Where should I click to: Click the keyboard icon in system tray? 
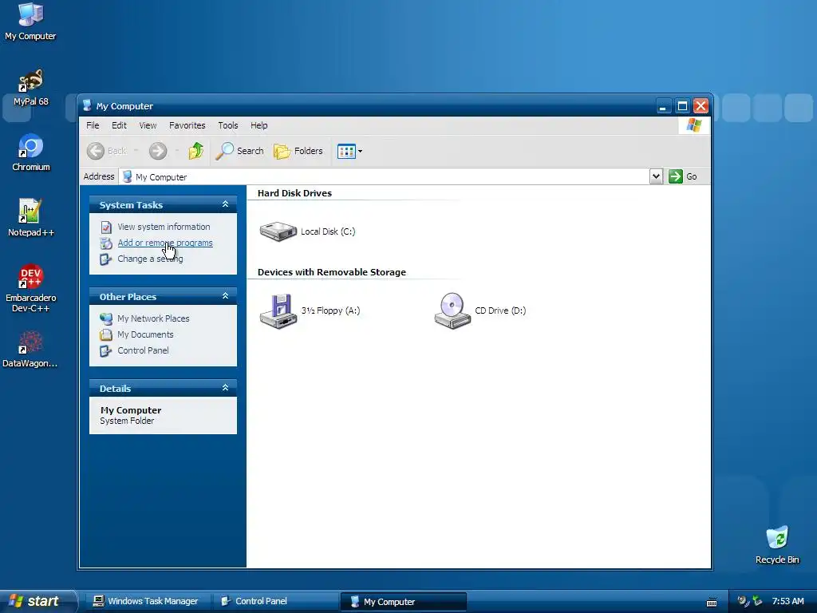point(711,602)
